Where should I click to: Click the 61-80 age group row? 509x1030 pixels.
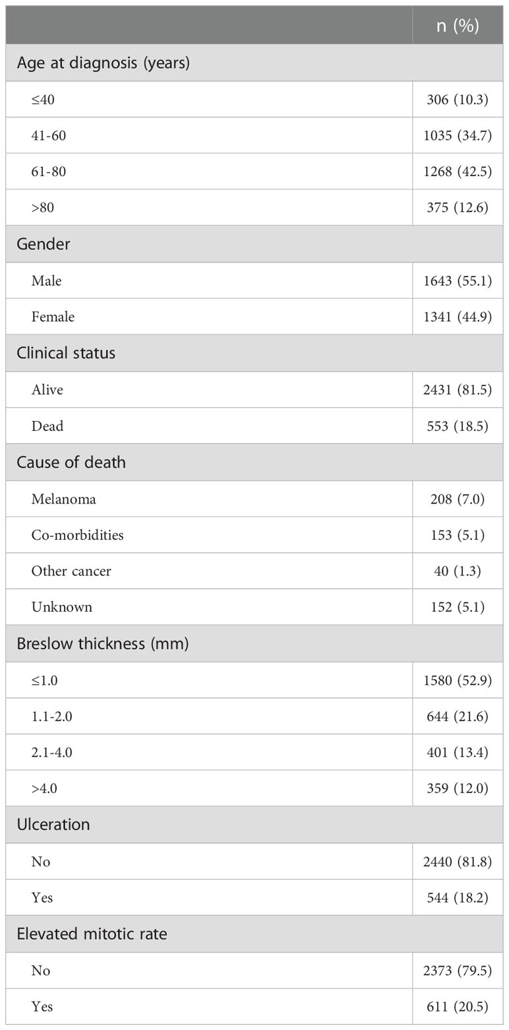tap(254, 172)
